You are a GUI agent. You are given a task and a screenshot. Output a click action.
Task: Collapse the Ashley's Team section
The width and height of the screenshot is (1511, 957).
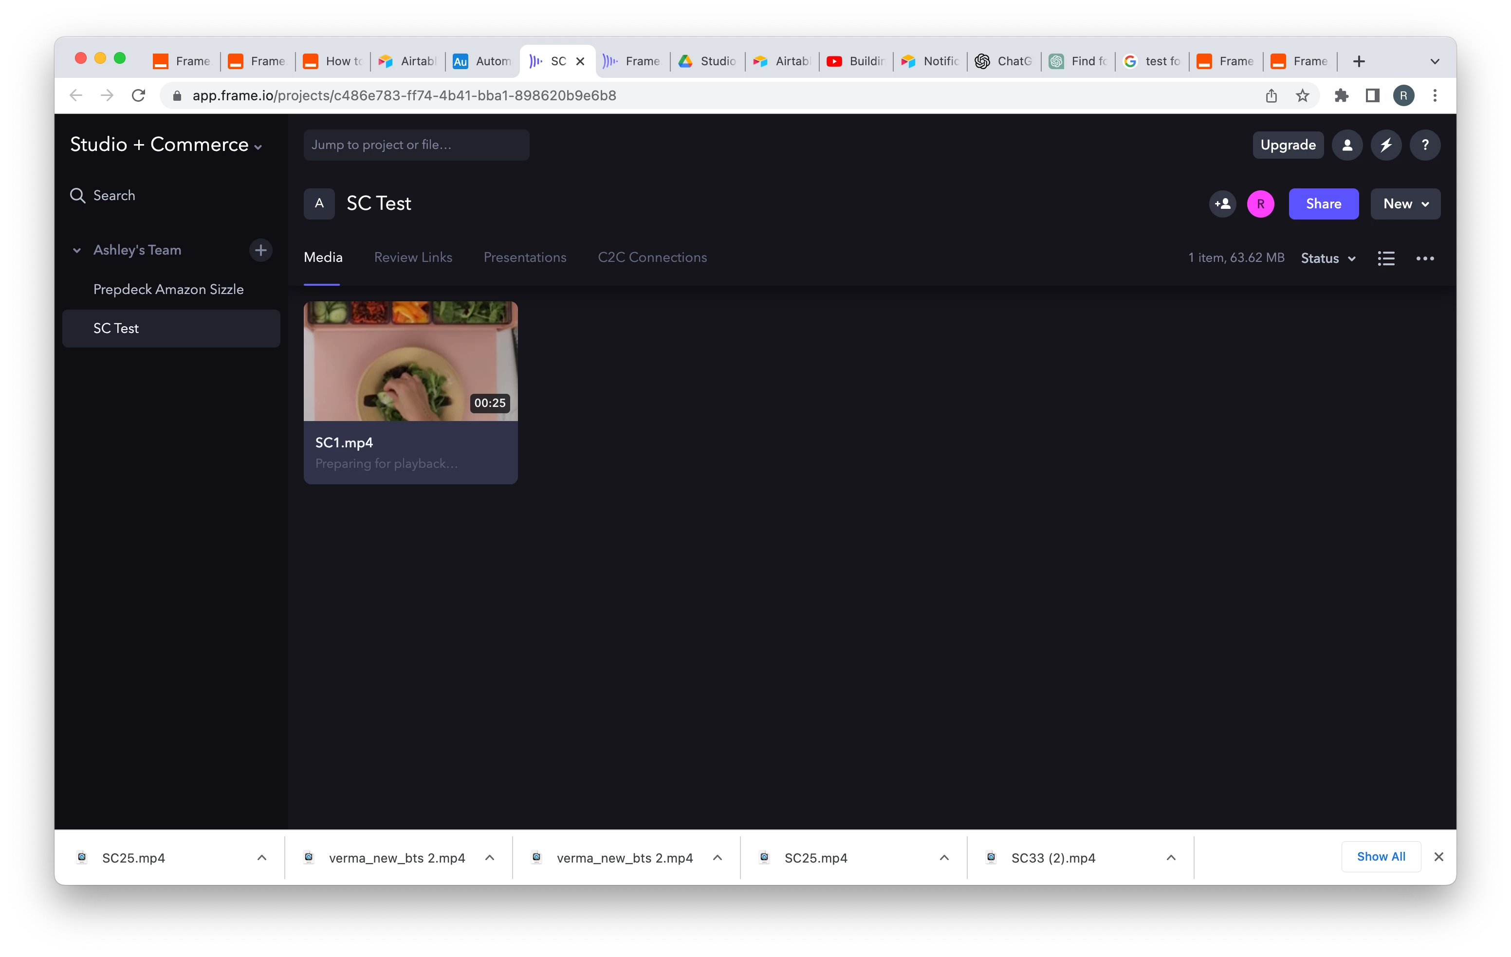click(x=76, y=250)
